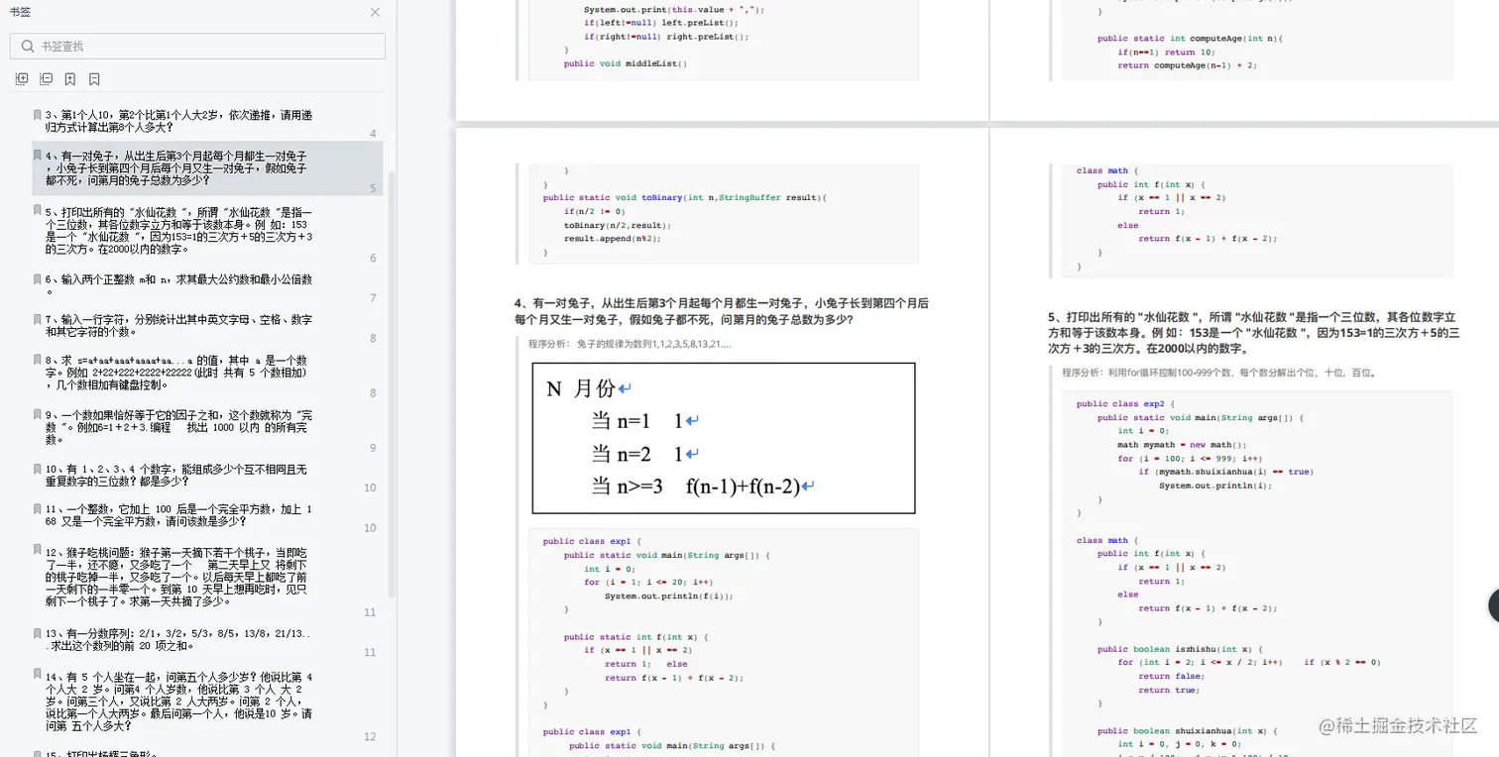Click the magnifier icon in the bookmark search box
Viewport: 1499px width, 757px height.
point(28,46)
